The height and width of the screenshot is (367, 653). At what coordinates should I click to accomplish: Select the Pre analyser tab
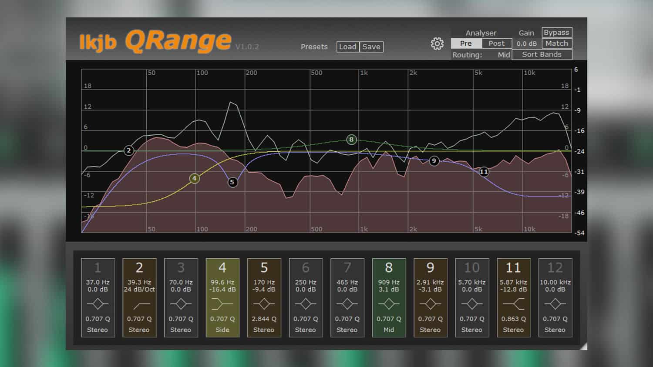(x=465, y=43)
